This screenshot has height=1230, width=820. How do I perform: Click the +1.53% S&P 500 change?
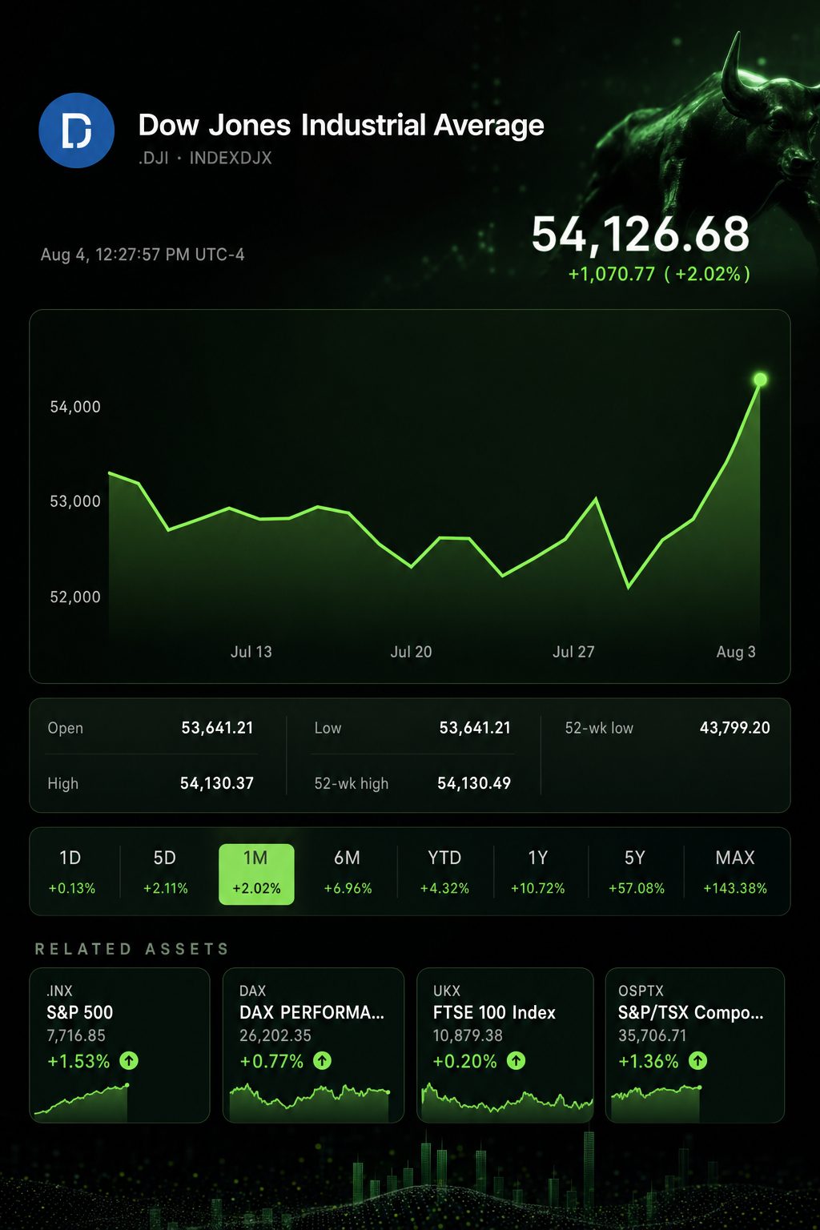click(x=78, y=1062)
